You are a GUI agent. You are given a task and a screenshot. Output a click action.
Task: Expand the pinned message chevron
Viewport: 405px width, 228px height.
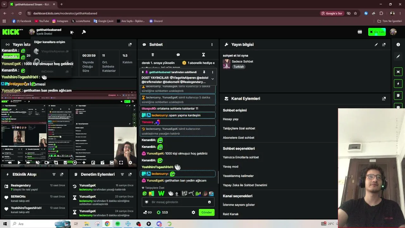(x=212, y=79)
